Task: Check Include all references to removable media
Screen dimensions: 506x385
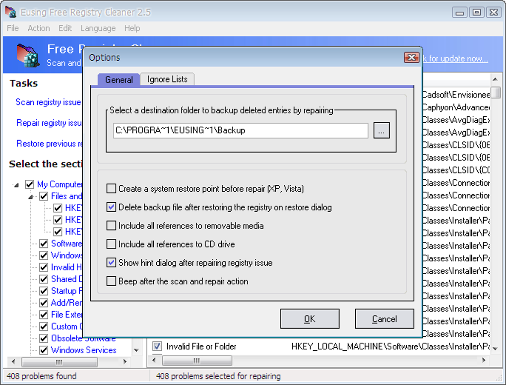Action: coord(112,226)
